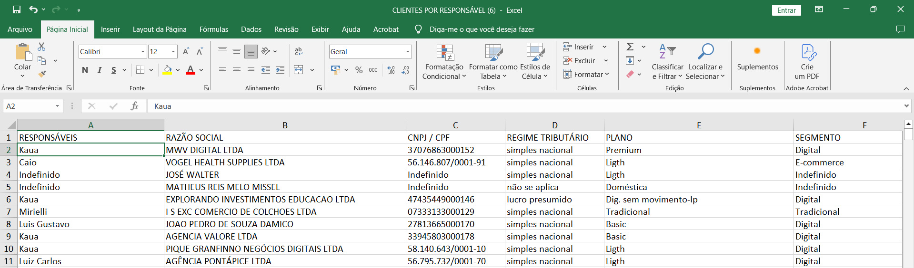The image size is (914, 268).
Task: Apply percent style
Action: tap(359, 70)
